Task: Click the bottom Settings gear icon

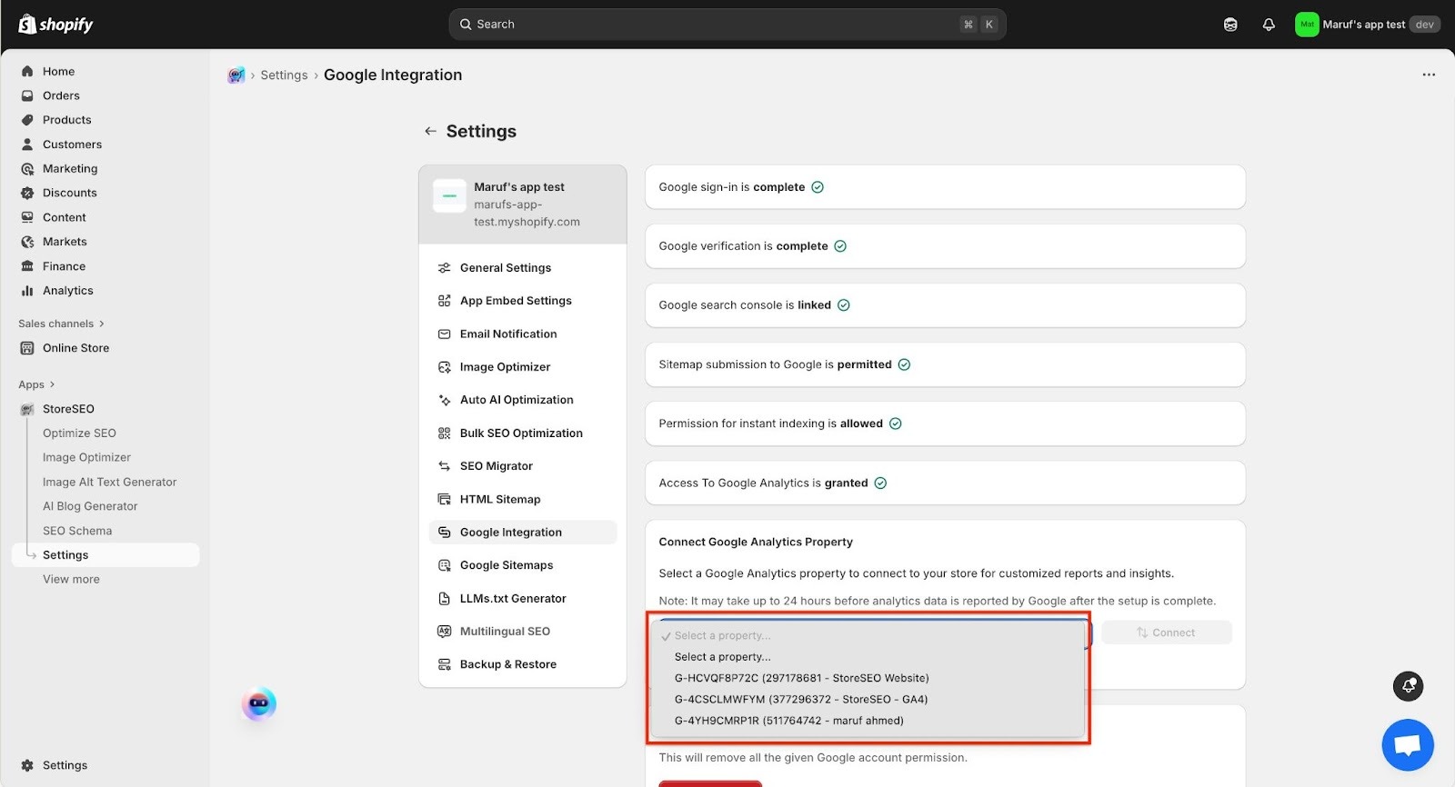Action: coord(27,765)
